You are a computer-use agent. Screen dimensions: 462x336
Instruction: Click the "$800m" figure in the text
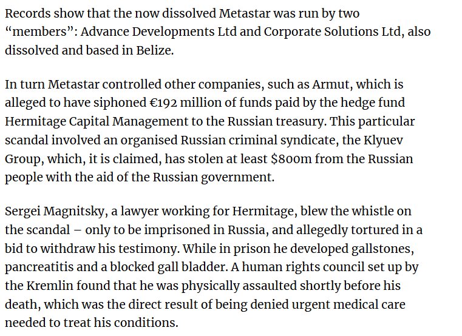coord(291,159)
